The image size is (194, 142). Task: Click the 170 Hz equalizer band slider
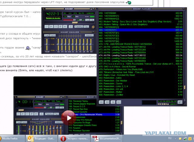click(x=62, y=44)
